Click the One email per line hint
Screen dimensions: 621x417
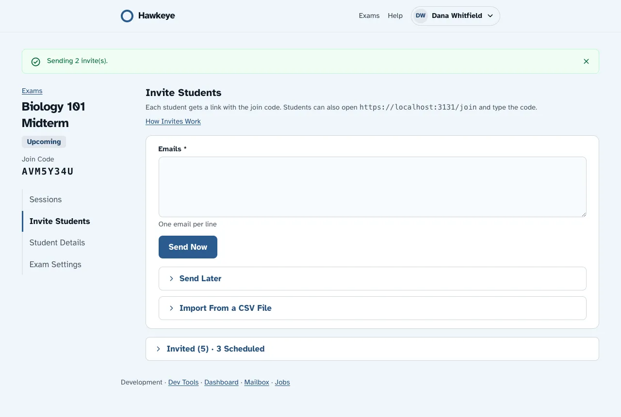click(188, 225)
